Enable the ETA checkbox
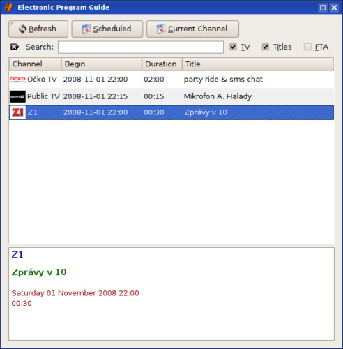This screenshot has width=343, height=349. (x=307, y=47)
